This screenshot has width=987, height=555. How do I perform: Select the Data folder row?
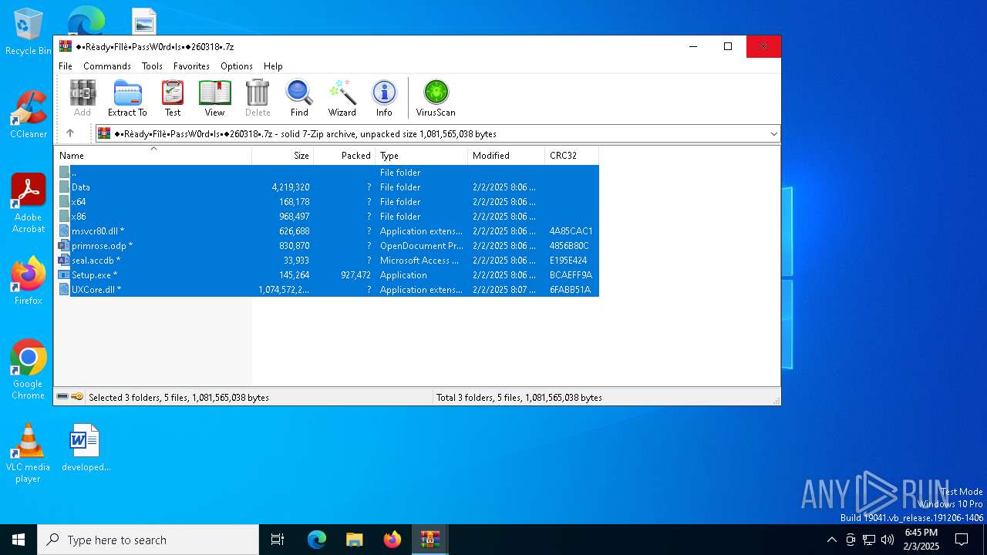pyautogui.click(x=328, y=187)
